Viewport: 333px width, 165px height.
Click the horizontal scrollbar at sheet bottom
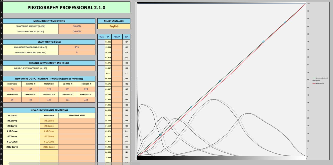pos(74,163)
